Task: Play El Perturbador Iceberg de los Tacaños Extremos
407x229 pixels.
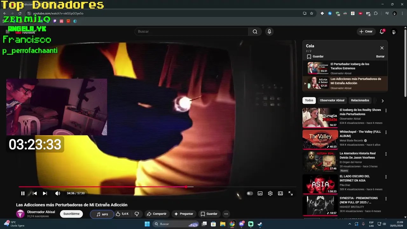Action: coord(345,68)
